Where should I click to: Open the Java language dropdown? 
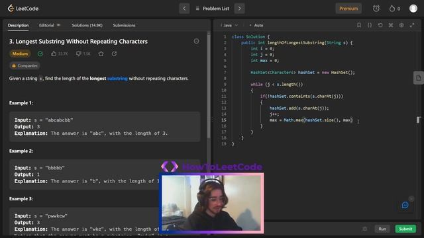point(229,25)
